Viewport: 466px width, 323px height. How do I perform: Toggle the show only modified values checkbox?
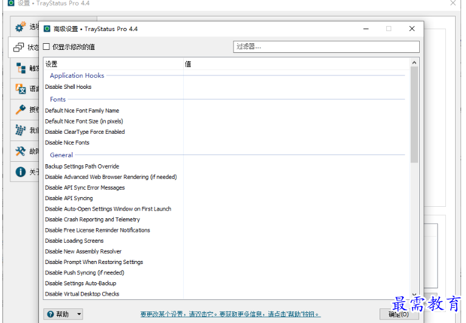tap(46, 47)
